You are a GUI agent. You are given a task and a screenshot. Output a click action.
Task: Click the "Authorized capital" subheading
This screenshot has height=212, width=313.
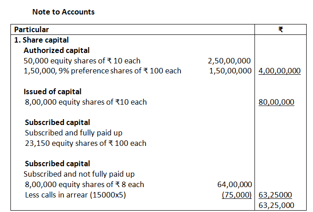tap(56, 50)
